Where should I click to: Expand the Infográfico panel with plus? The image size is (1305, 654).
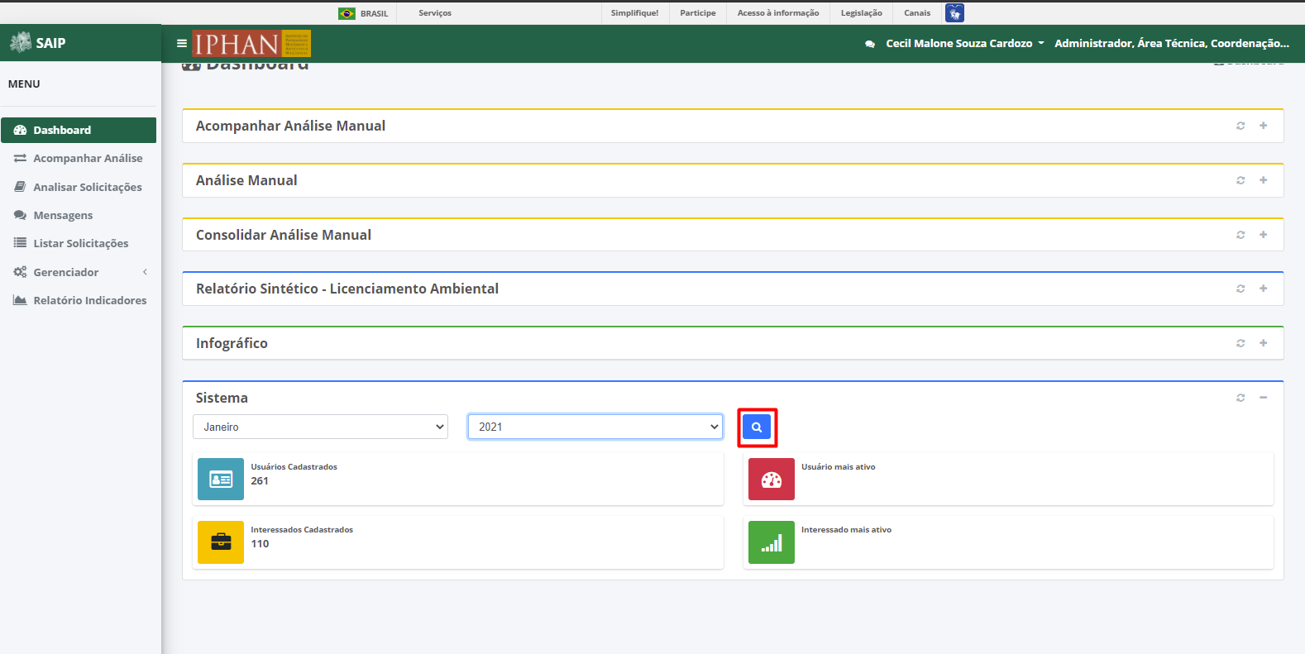point(1264,343)
